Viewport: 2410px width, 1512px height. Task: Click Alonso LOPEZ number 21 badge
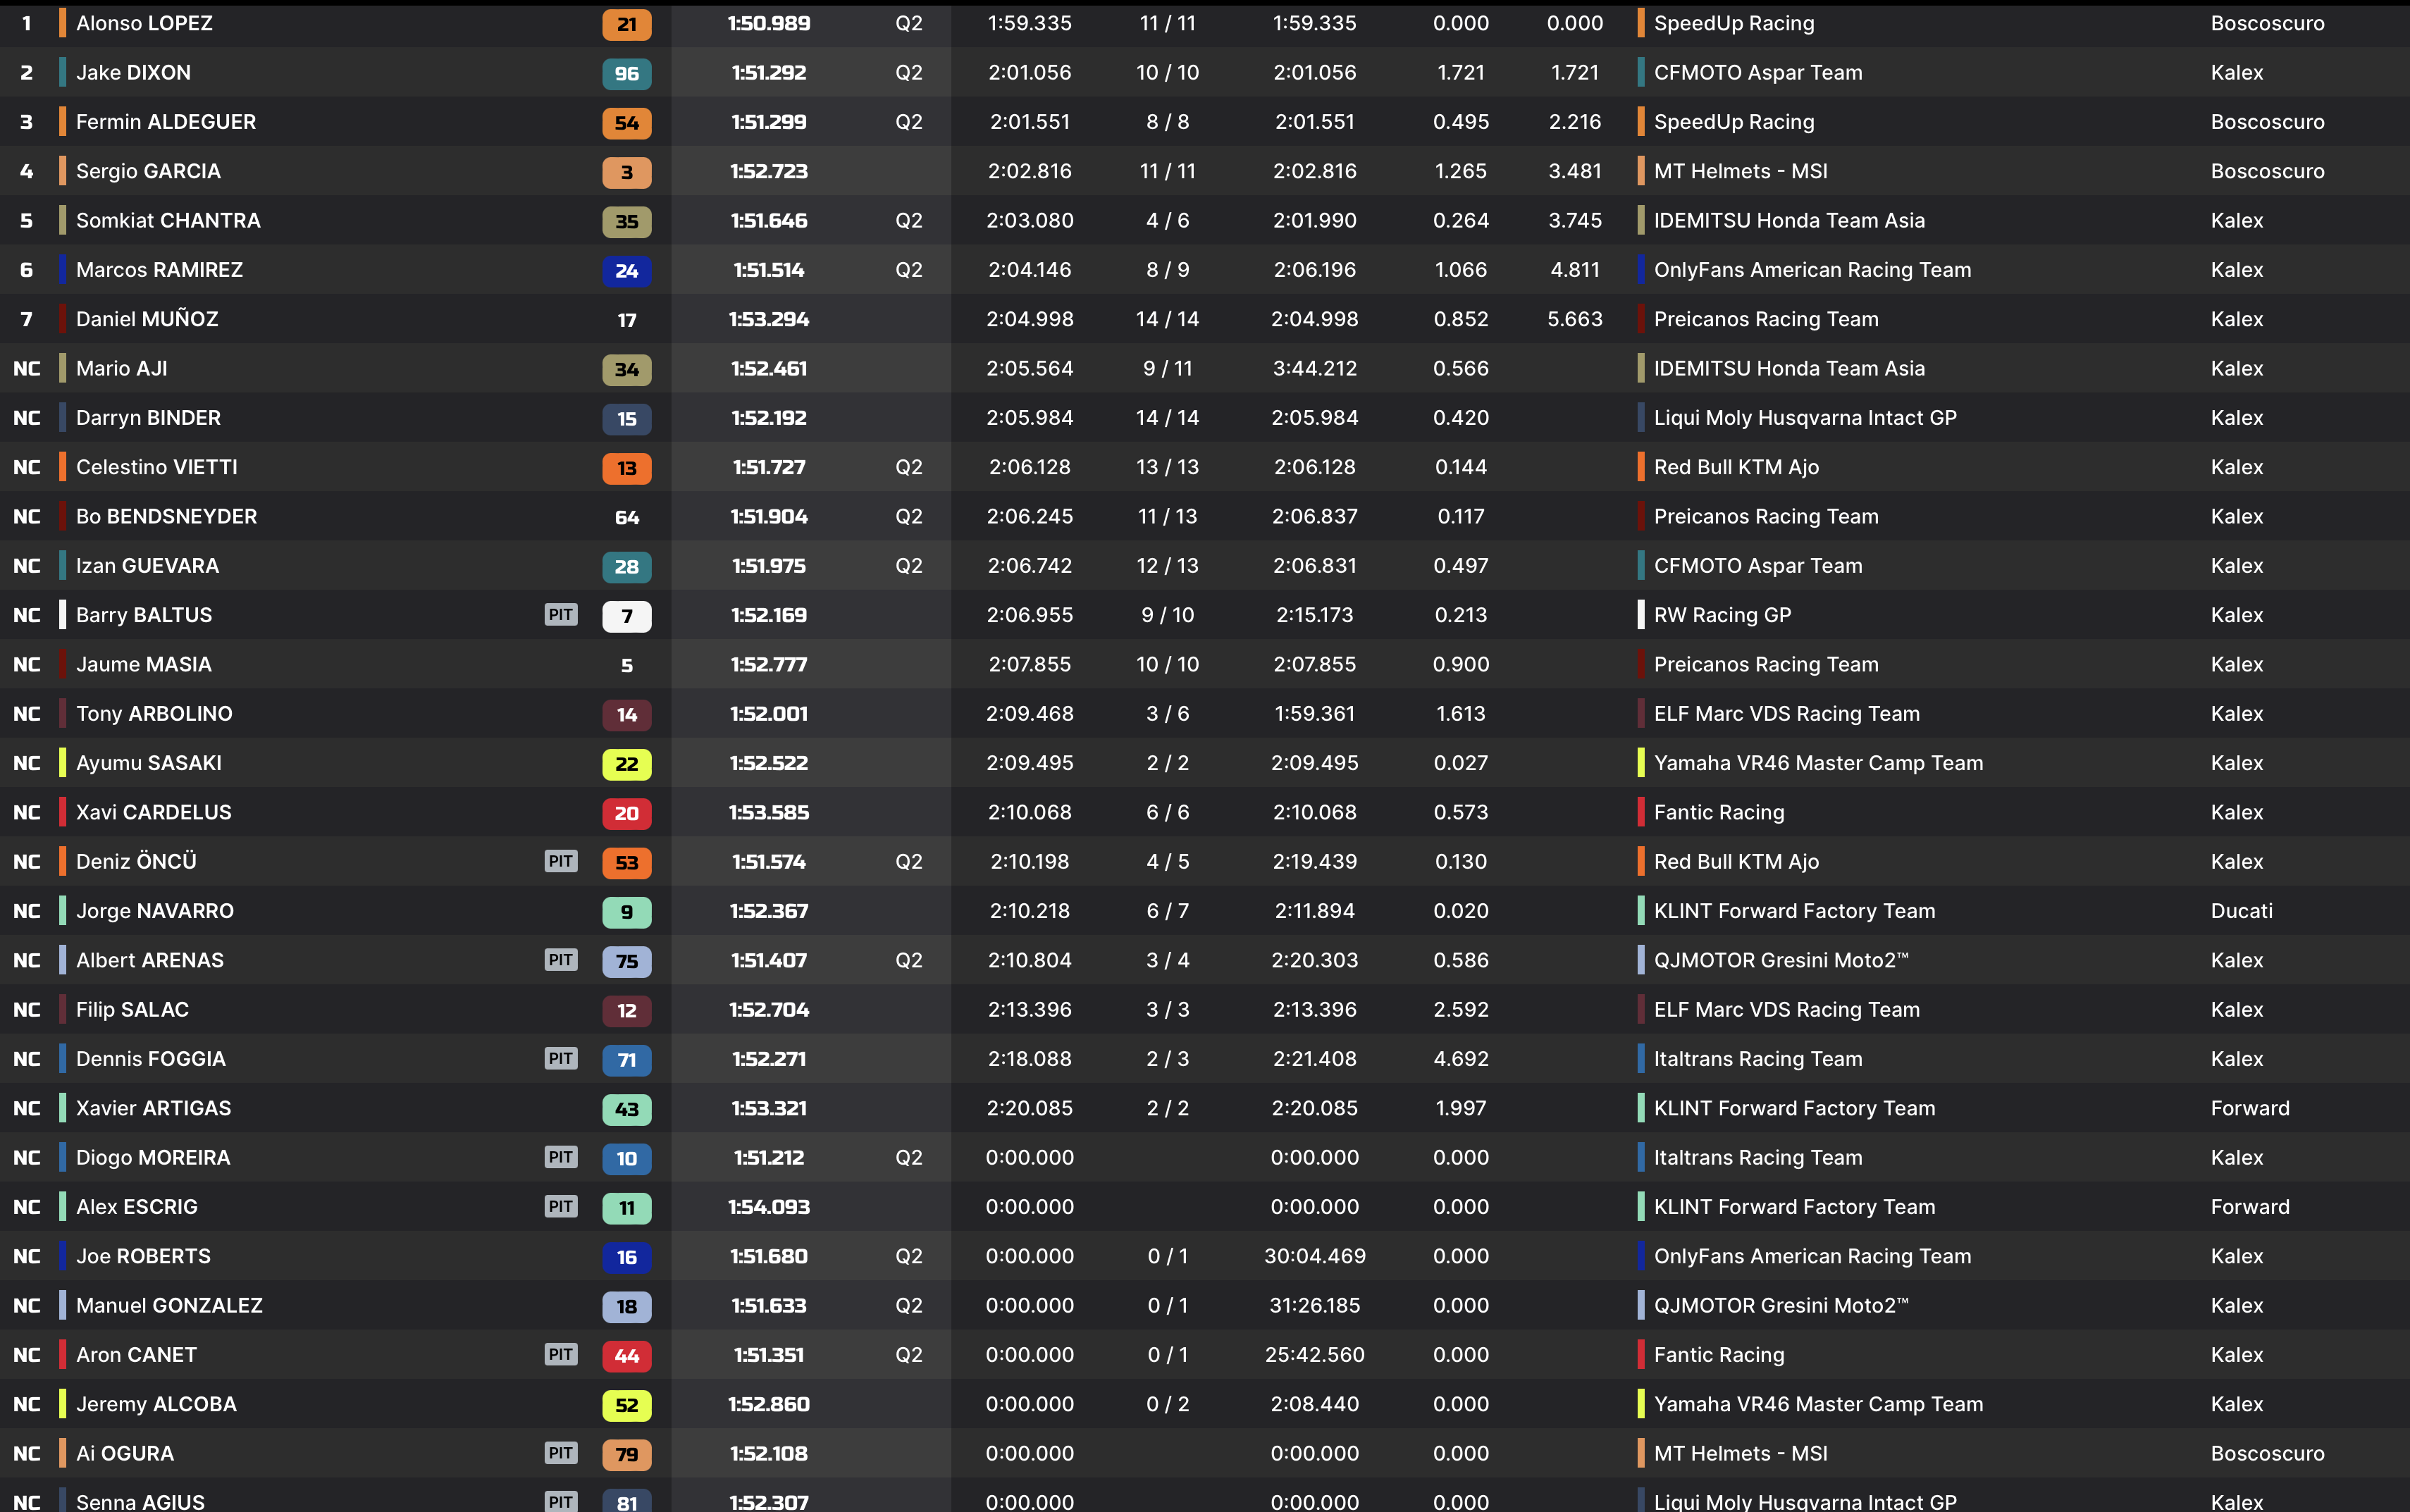point(626,24)
